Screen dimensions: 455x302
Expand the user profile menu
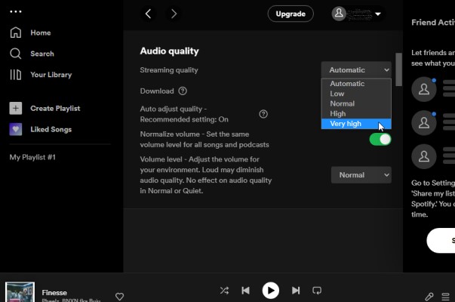357,14
